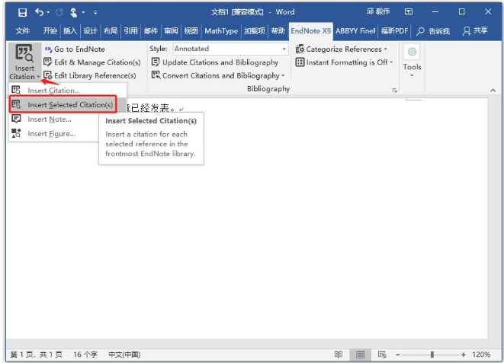Switch to the 视图 tab
Viewport: 504px width, 363px height.
click(x=191, y=30)
